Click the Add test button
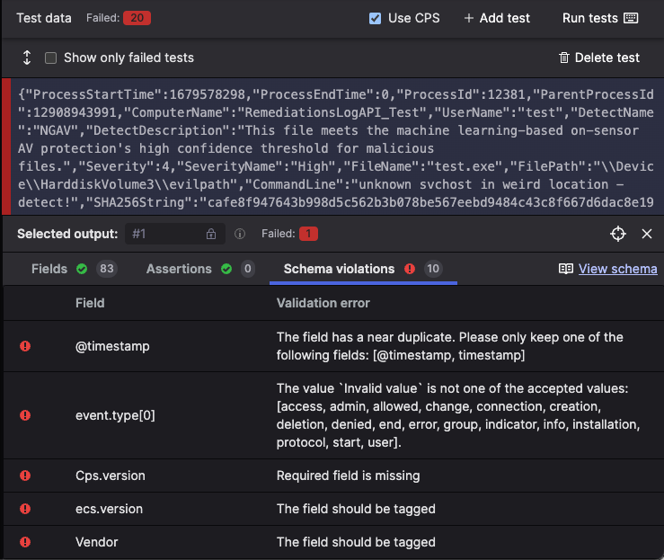This screenshot has width=664, height=560. click(x=497, y=18)
